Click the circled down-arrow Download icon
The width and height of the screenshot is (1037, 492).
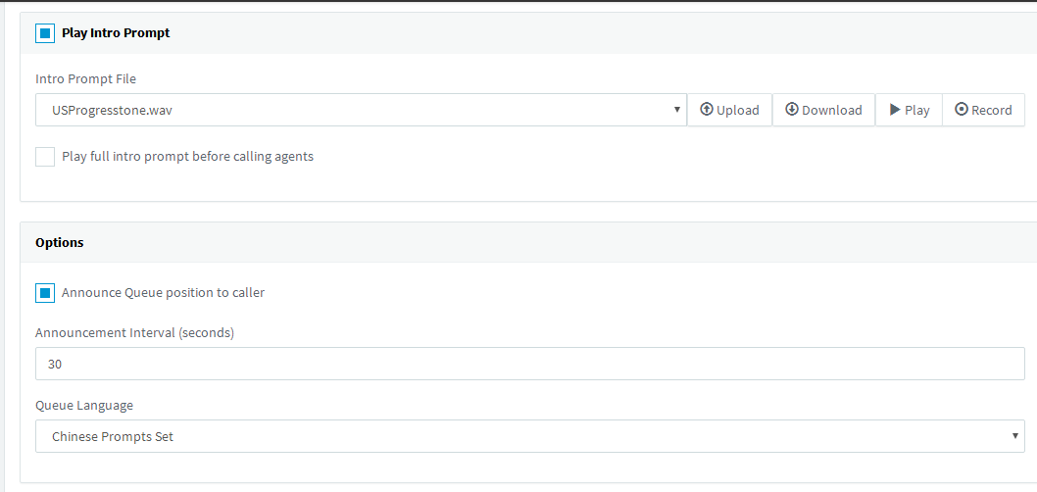tap(792, 110)
